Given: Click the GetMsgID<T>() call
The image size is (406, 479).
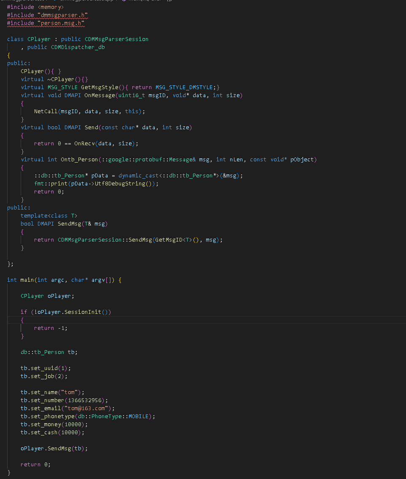Looking at the screenshot, I should 177,240.
